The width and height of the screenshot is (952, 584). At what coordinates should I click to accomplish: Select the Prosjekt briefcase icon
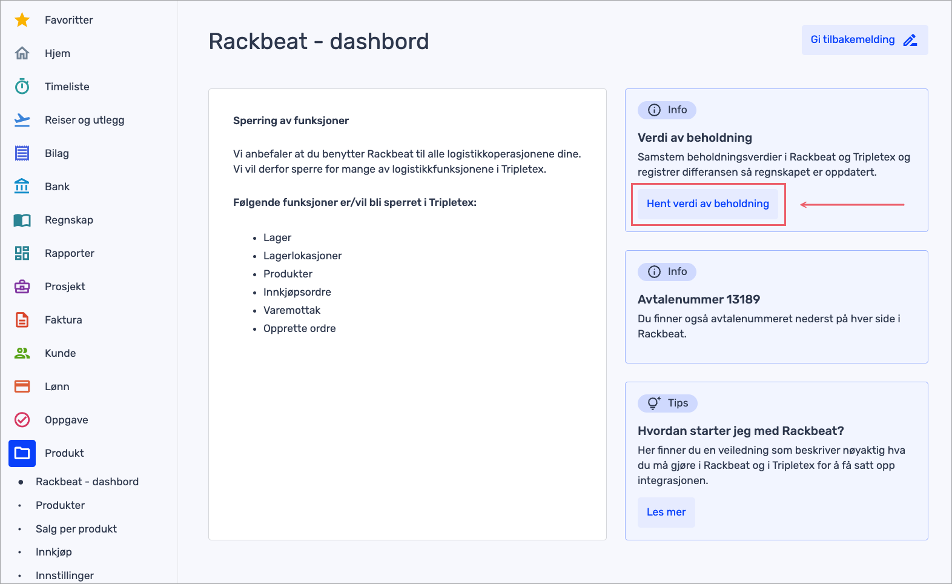[x=22, y=287]
